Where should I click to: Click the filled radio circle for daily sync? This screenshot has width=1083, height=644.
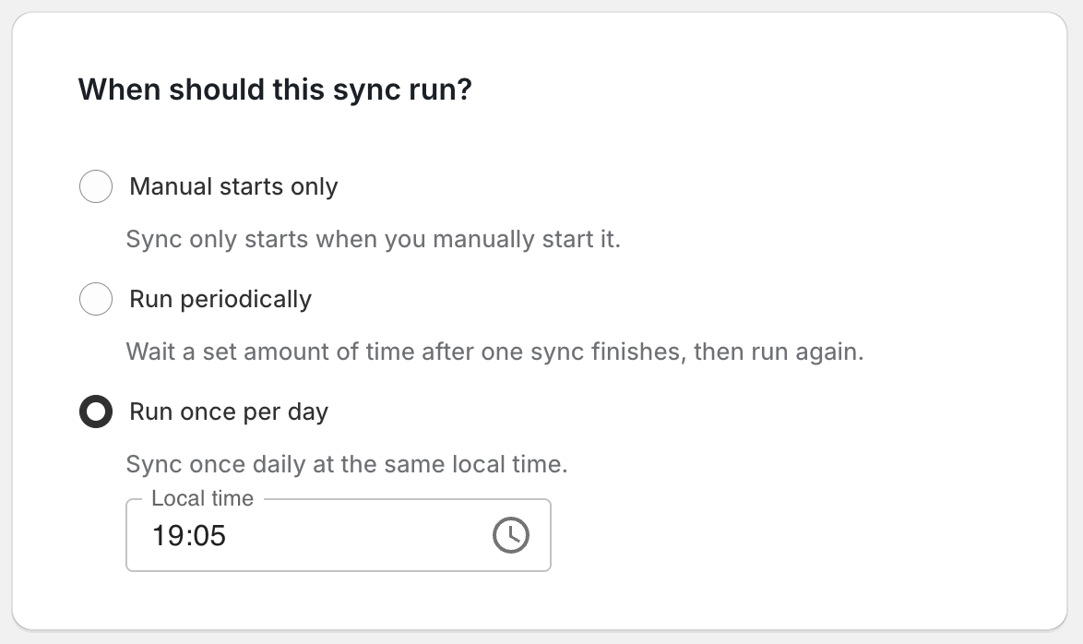pyautogui.click(x=96, y=412)
